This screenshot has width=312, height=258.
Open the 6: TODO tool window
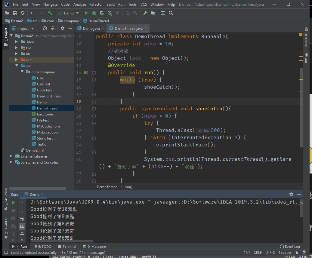43,247
